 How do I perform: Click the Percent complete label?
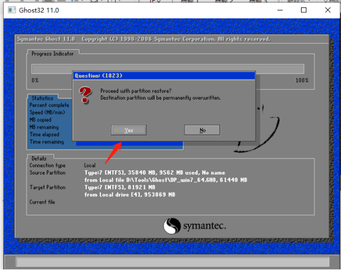click(x=49, y=105)
